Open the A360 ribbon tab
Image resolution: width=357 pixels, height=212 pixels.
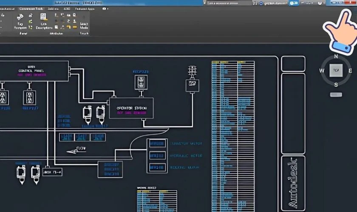point(67,8)
